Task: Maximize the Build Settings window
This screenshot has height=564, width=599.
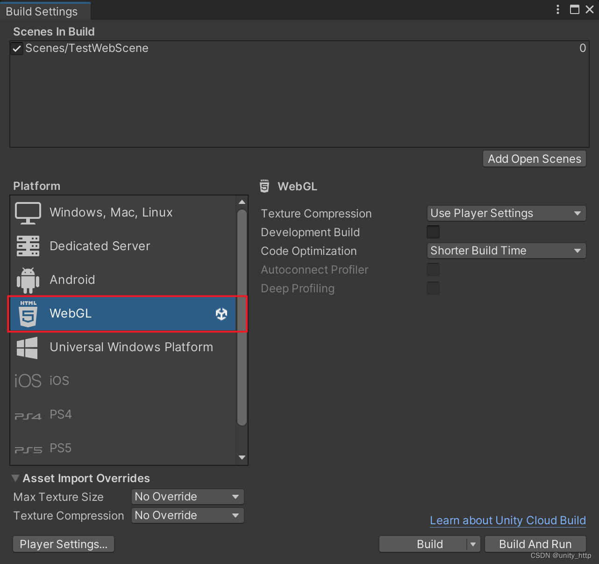Action: 575,9
